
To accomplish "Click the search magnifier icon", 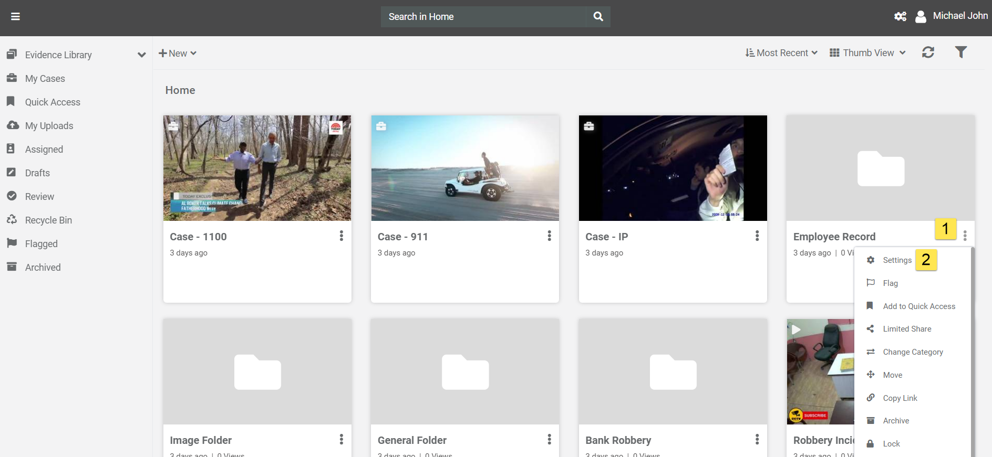I will pyautogui.click(x=598, y=17).
